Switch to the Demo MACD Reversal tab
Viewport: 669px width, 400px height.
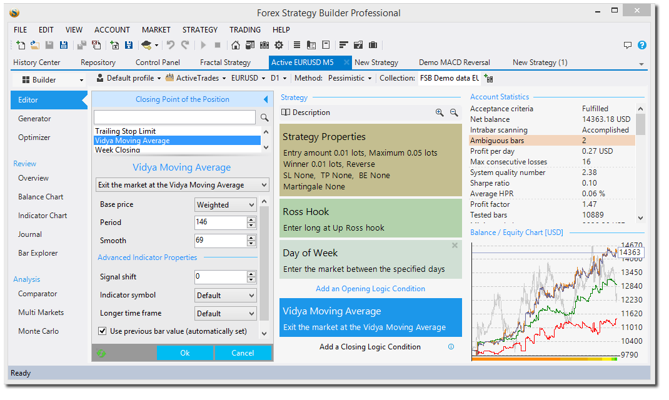click(x=455, y=62)
